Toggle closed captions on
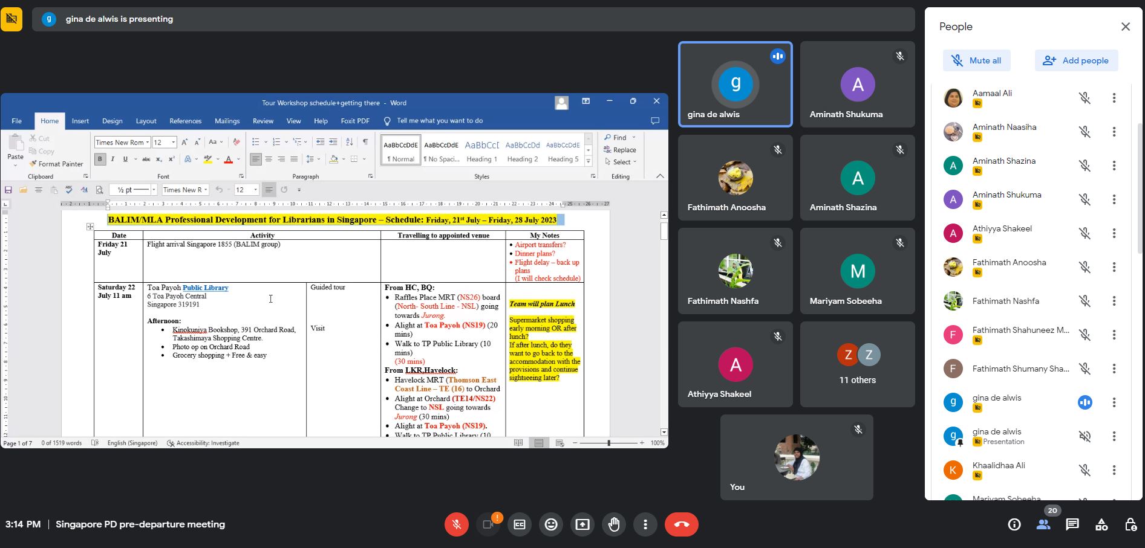This screenshot has height=548, width=1145. 520,524
